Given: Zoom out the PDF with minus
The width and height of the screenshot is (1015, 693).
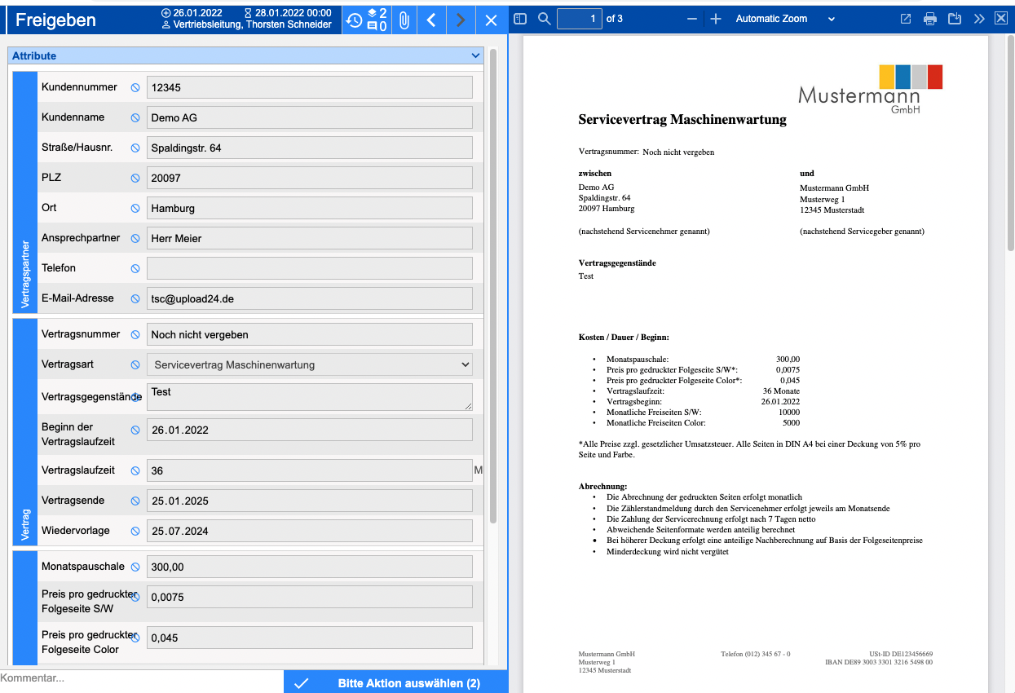Looking at the screenshot, I should [x=692, y=19].
